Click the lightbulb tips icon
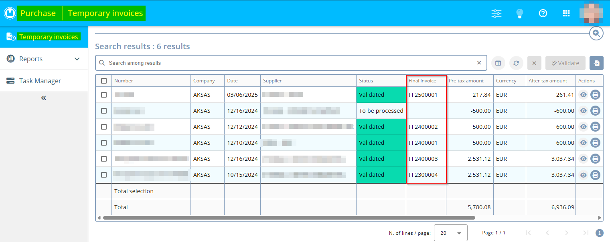 [x=520, y=13]
